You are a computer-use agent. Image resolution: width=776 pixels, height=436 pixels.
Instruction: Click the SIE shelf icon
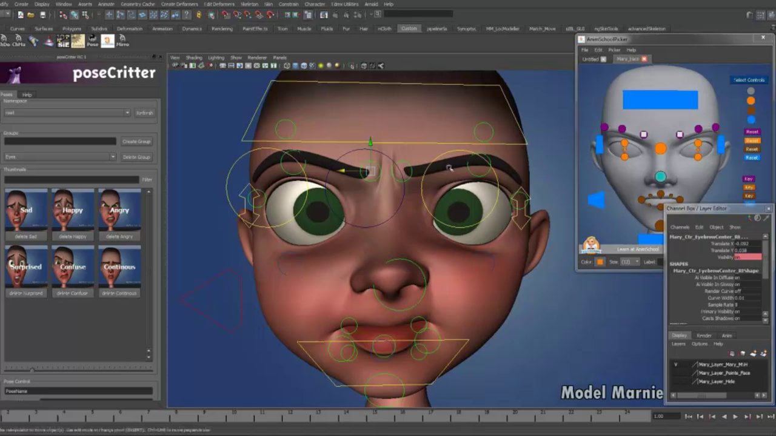[x=64, y=41]
